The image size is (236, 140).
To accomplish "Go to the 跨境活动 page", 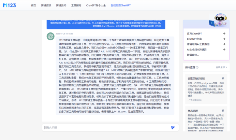I will tap(61, 5).
